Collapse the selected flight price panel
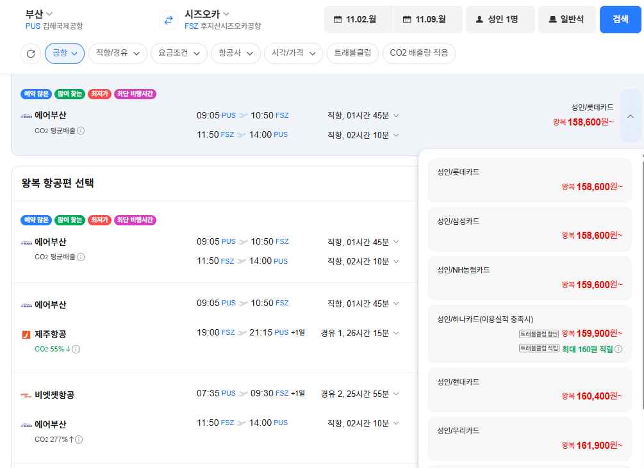644x468 pixels. point(631,116)
